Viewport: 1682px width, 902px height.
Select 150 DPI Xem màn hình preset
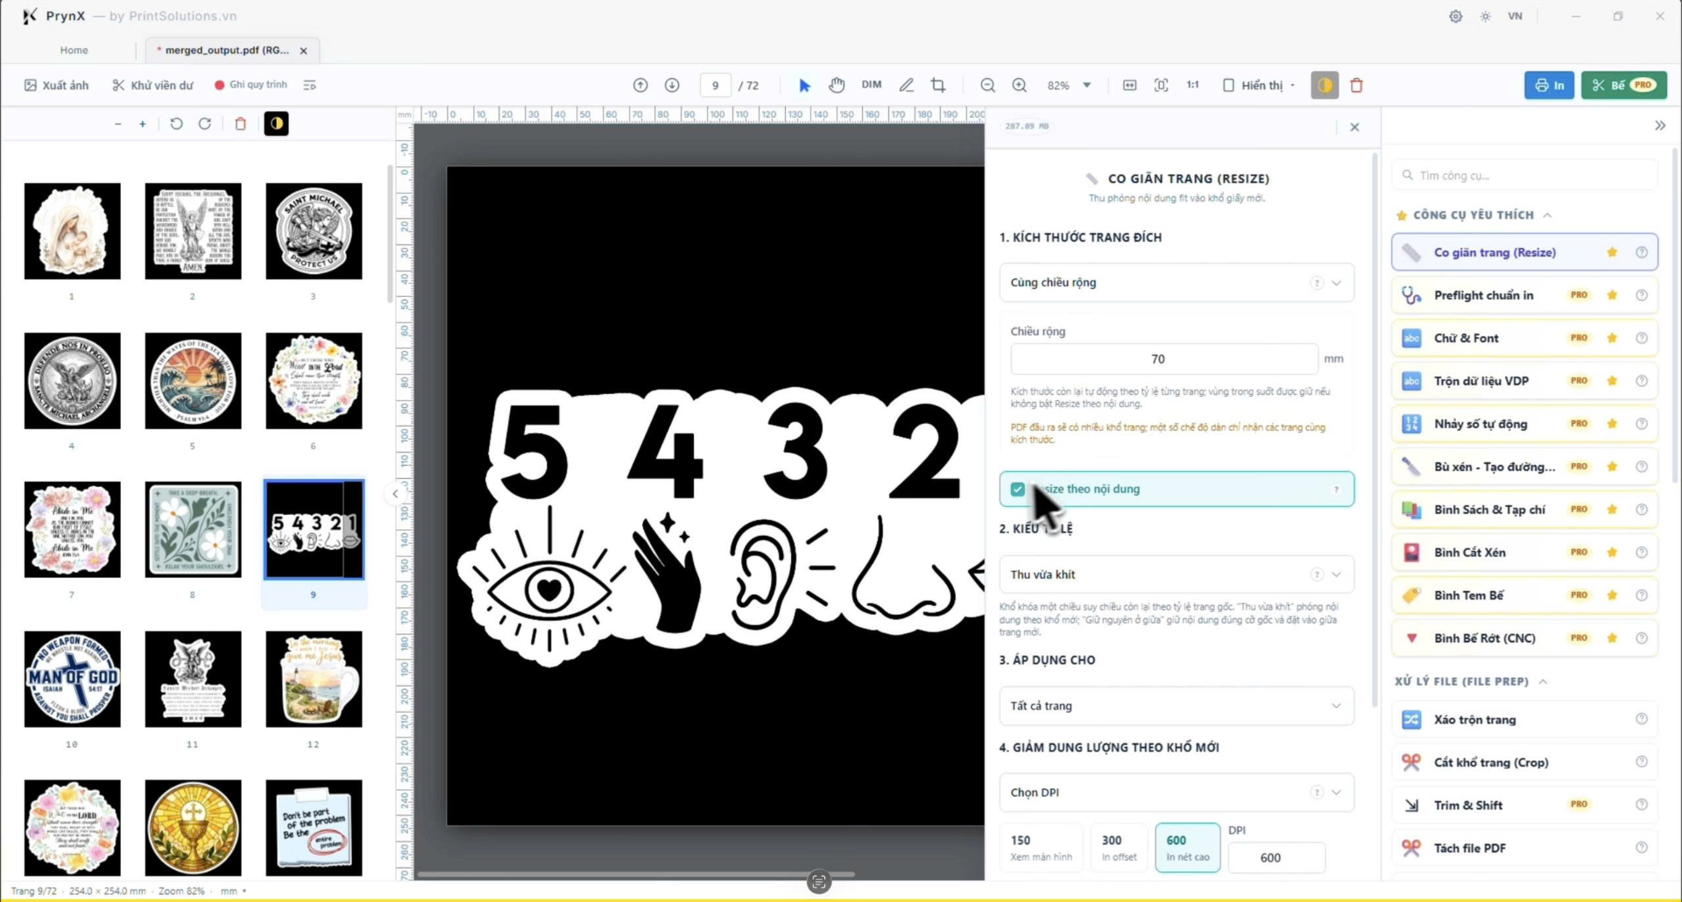point(1041,848)
